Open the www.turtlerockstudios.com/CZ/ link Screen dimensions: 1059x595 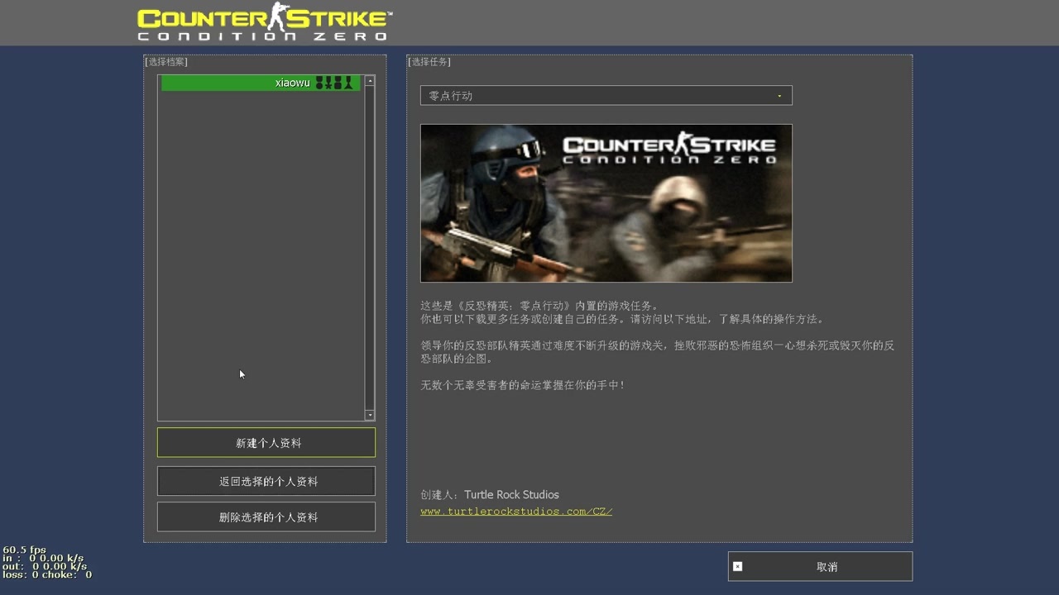pyautogui.click(x=516, y=512)
